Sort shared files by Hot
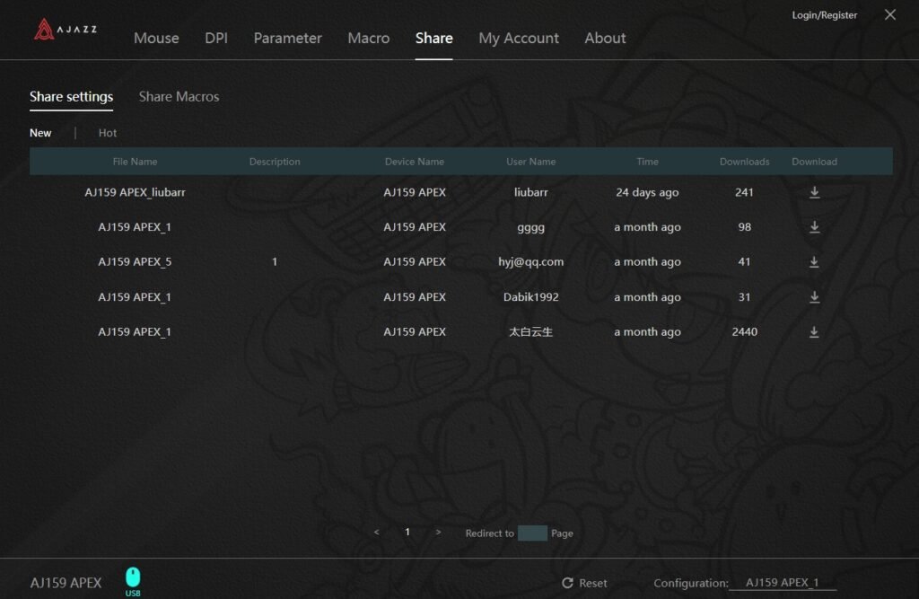Screen dimensions: 919x599 point(108,133)
